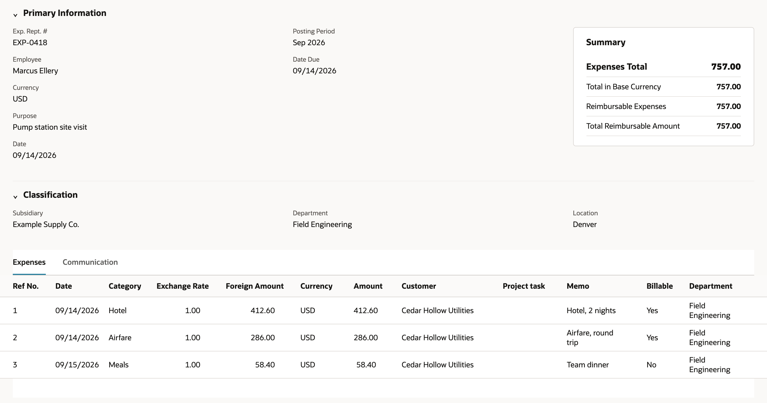Click the Billable column header
Screen dimensions: 767x403
click(x=659, y=286)
